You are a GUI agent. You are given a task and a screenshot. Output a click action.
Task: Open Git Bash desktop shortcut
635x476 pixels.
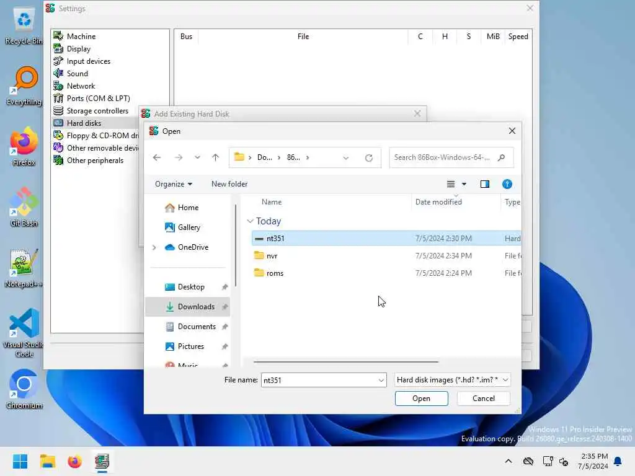click(24, 207)
